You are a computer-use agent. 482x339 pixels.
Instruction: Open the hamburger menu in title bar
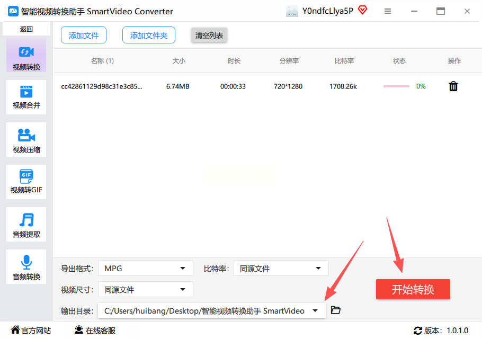(388, 11)
